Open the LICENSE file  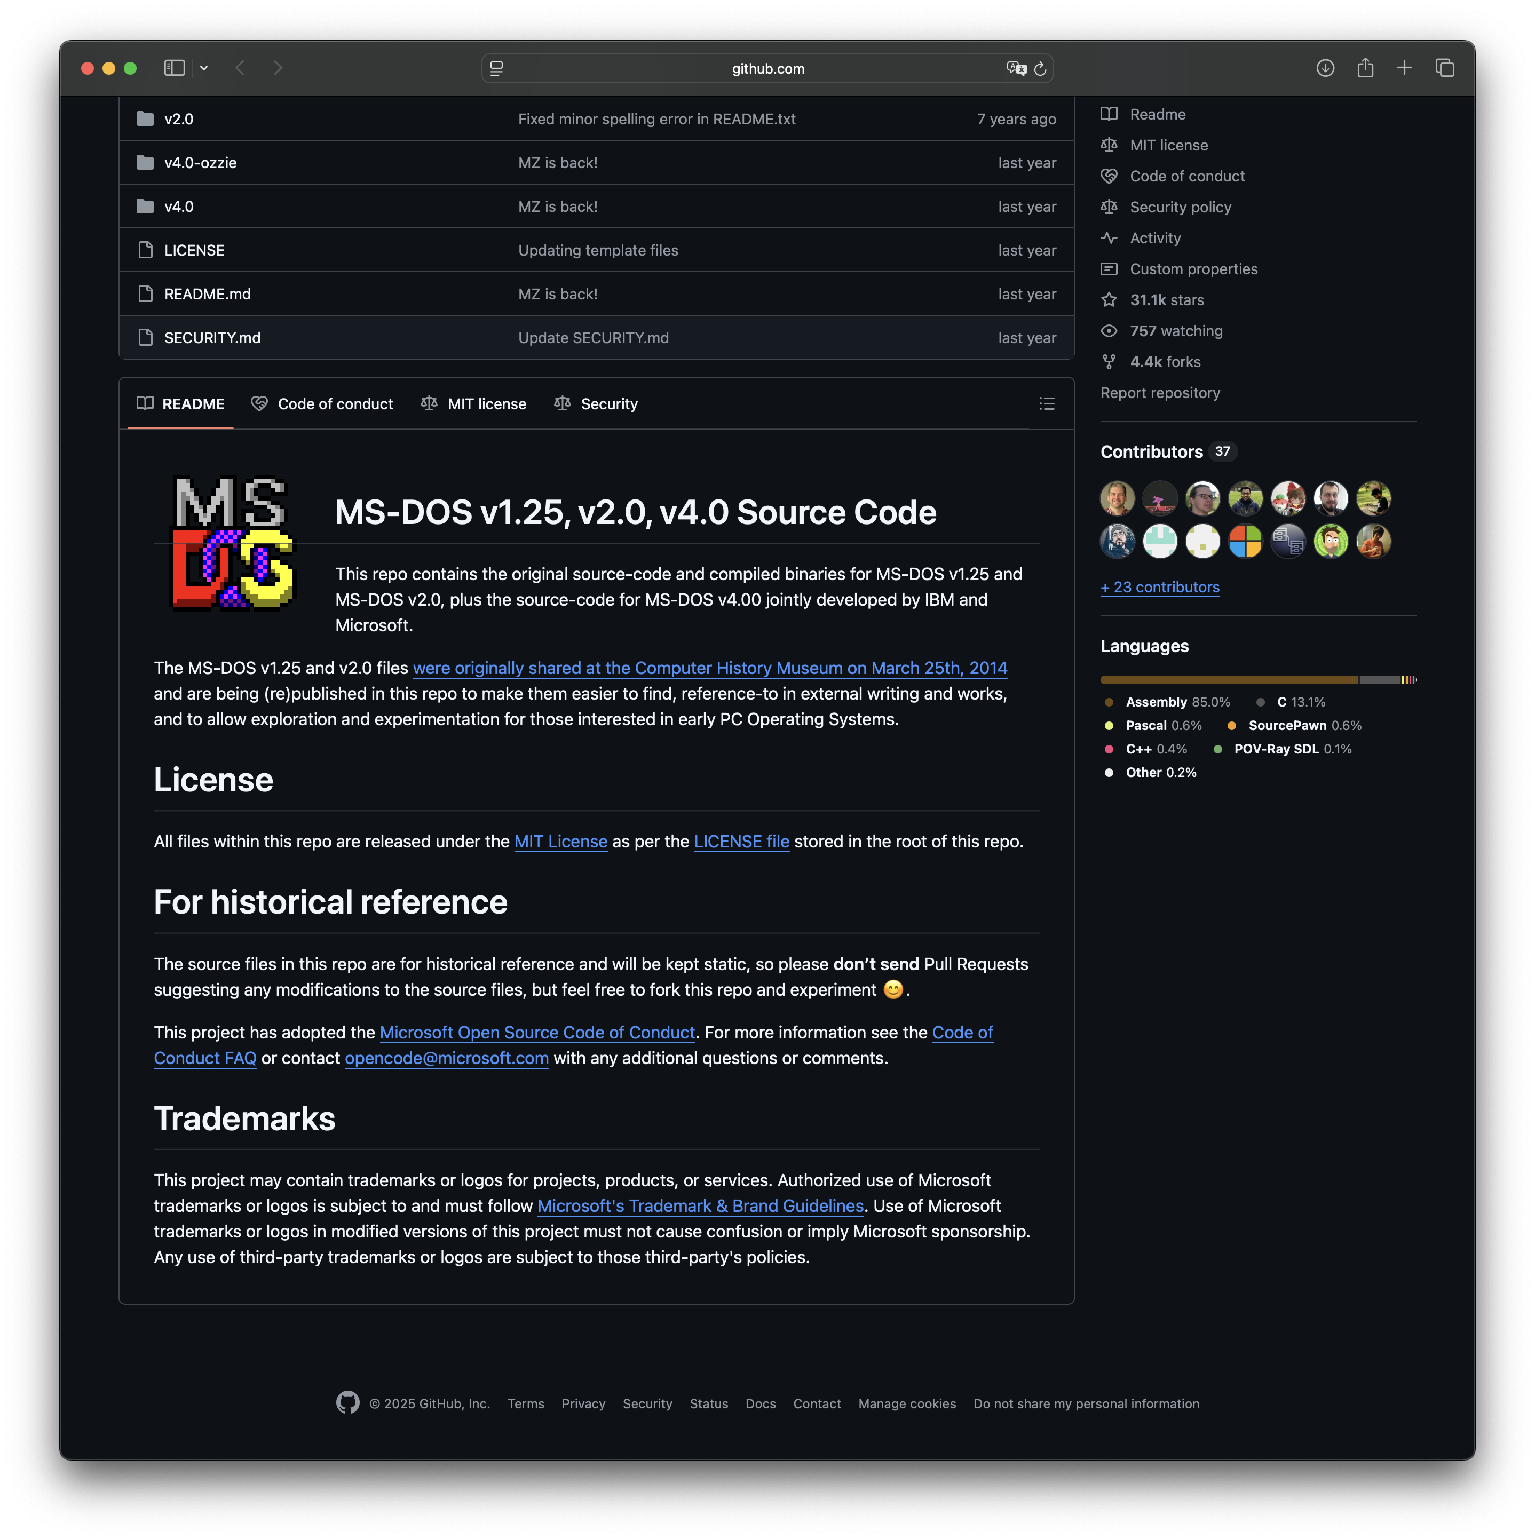click(194, 250)
